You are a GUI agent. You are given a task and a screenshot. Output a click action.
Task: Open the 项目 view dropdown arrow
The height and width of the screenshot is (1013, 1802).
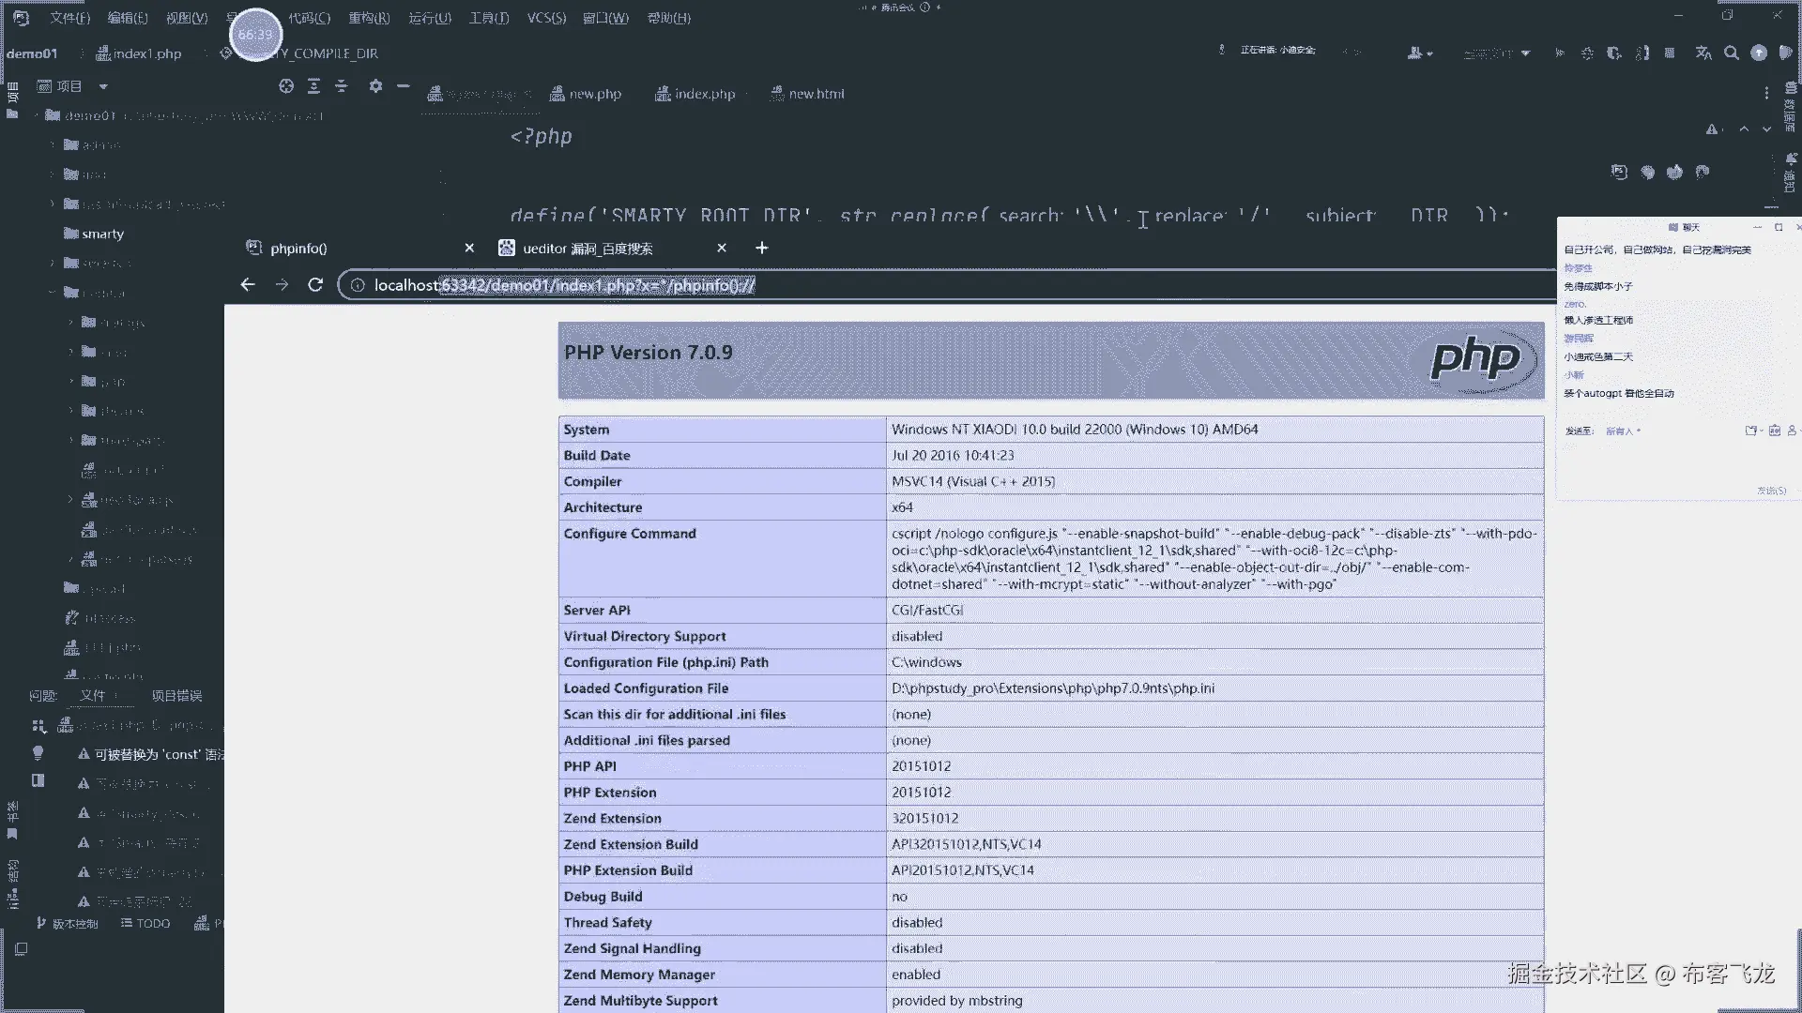click(103, 86)
